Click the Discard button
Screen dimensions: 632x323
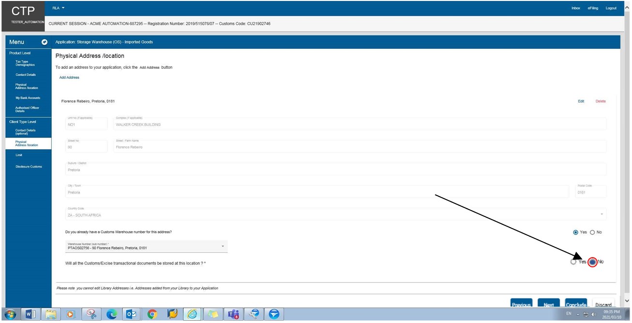[x=603, y=304]
